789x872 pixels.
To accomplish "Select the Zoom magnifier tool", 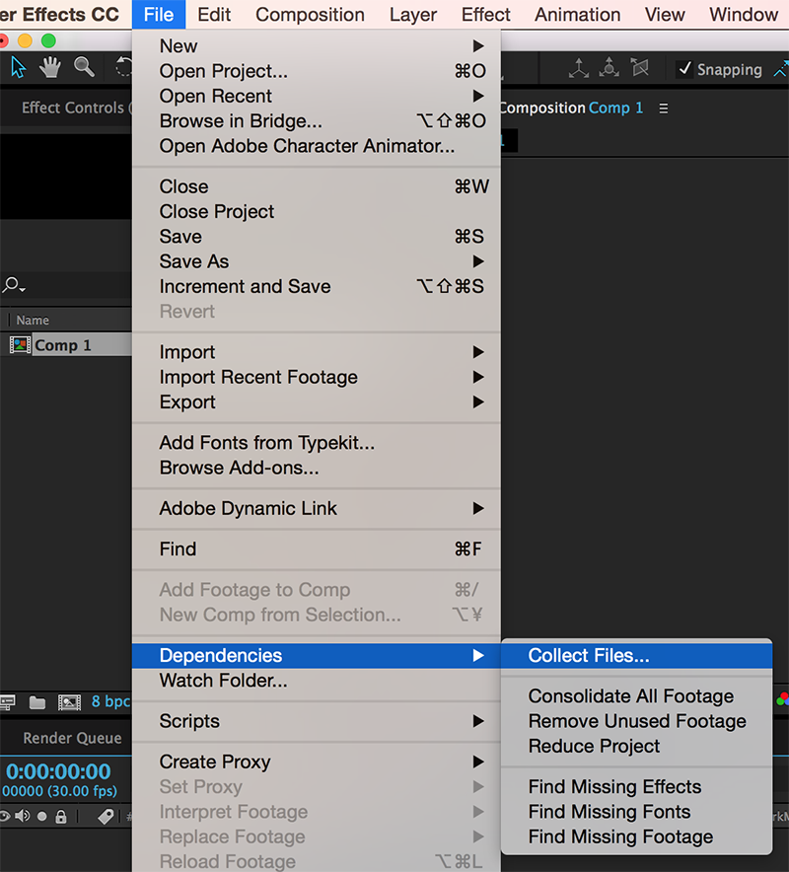I will pos(84,67).
